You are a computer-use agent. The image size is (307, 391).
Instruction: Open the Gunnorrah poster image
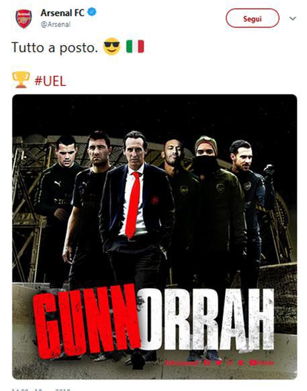(155, 237)
